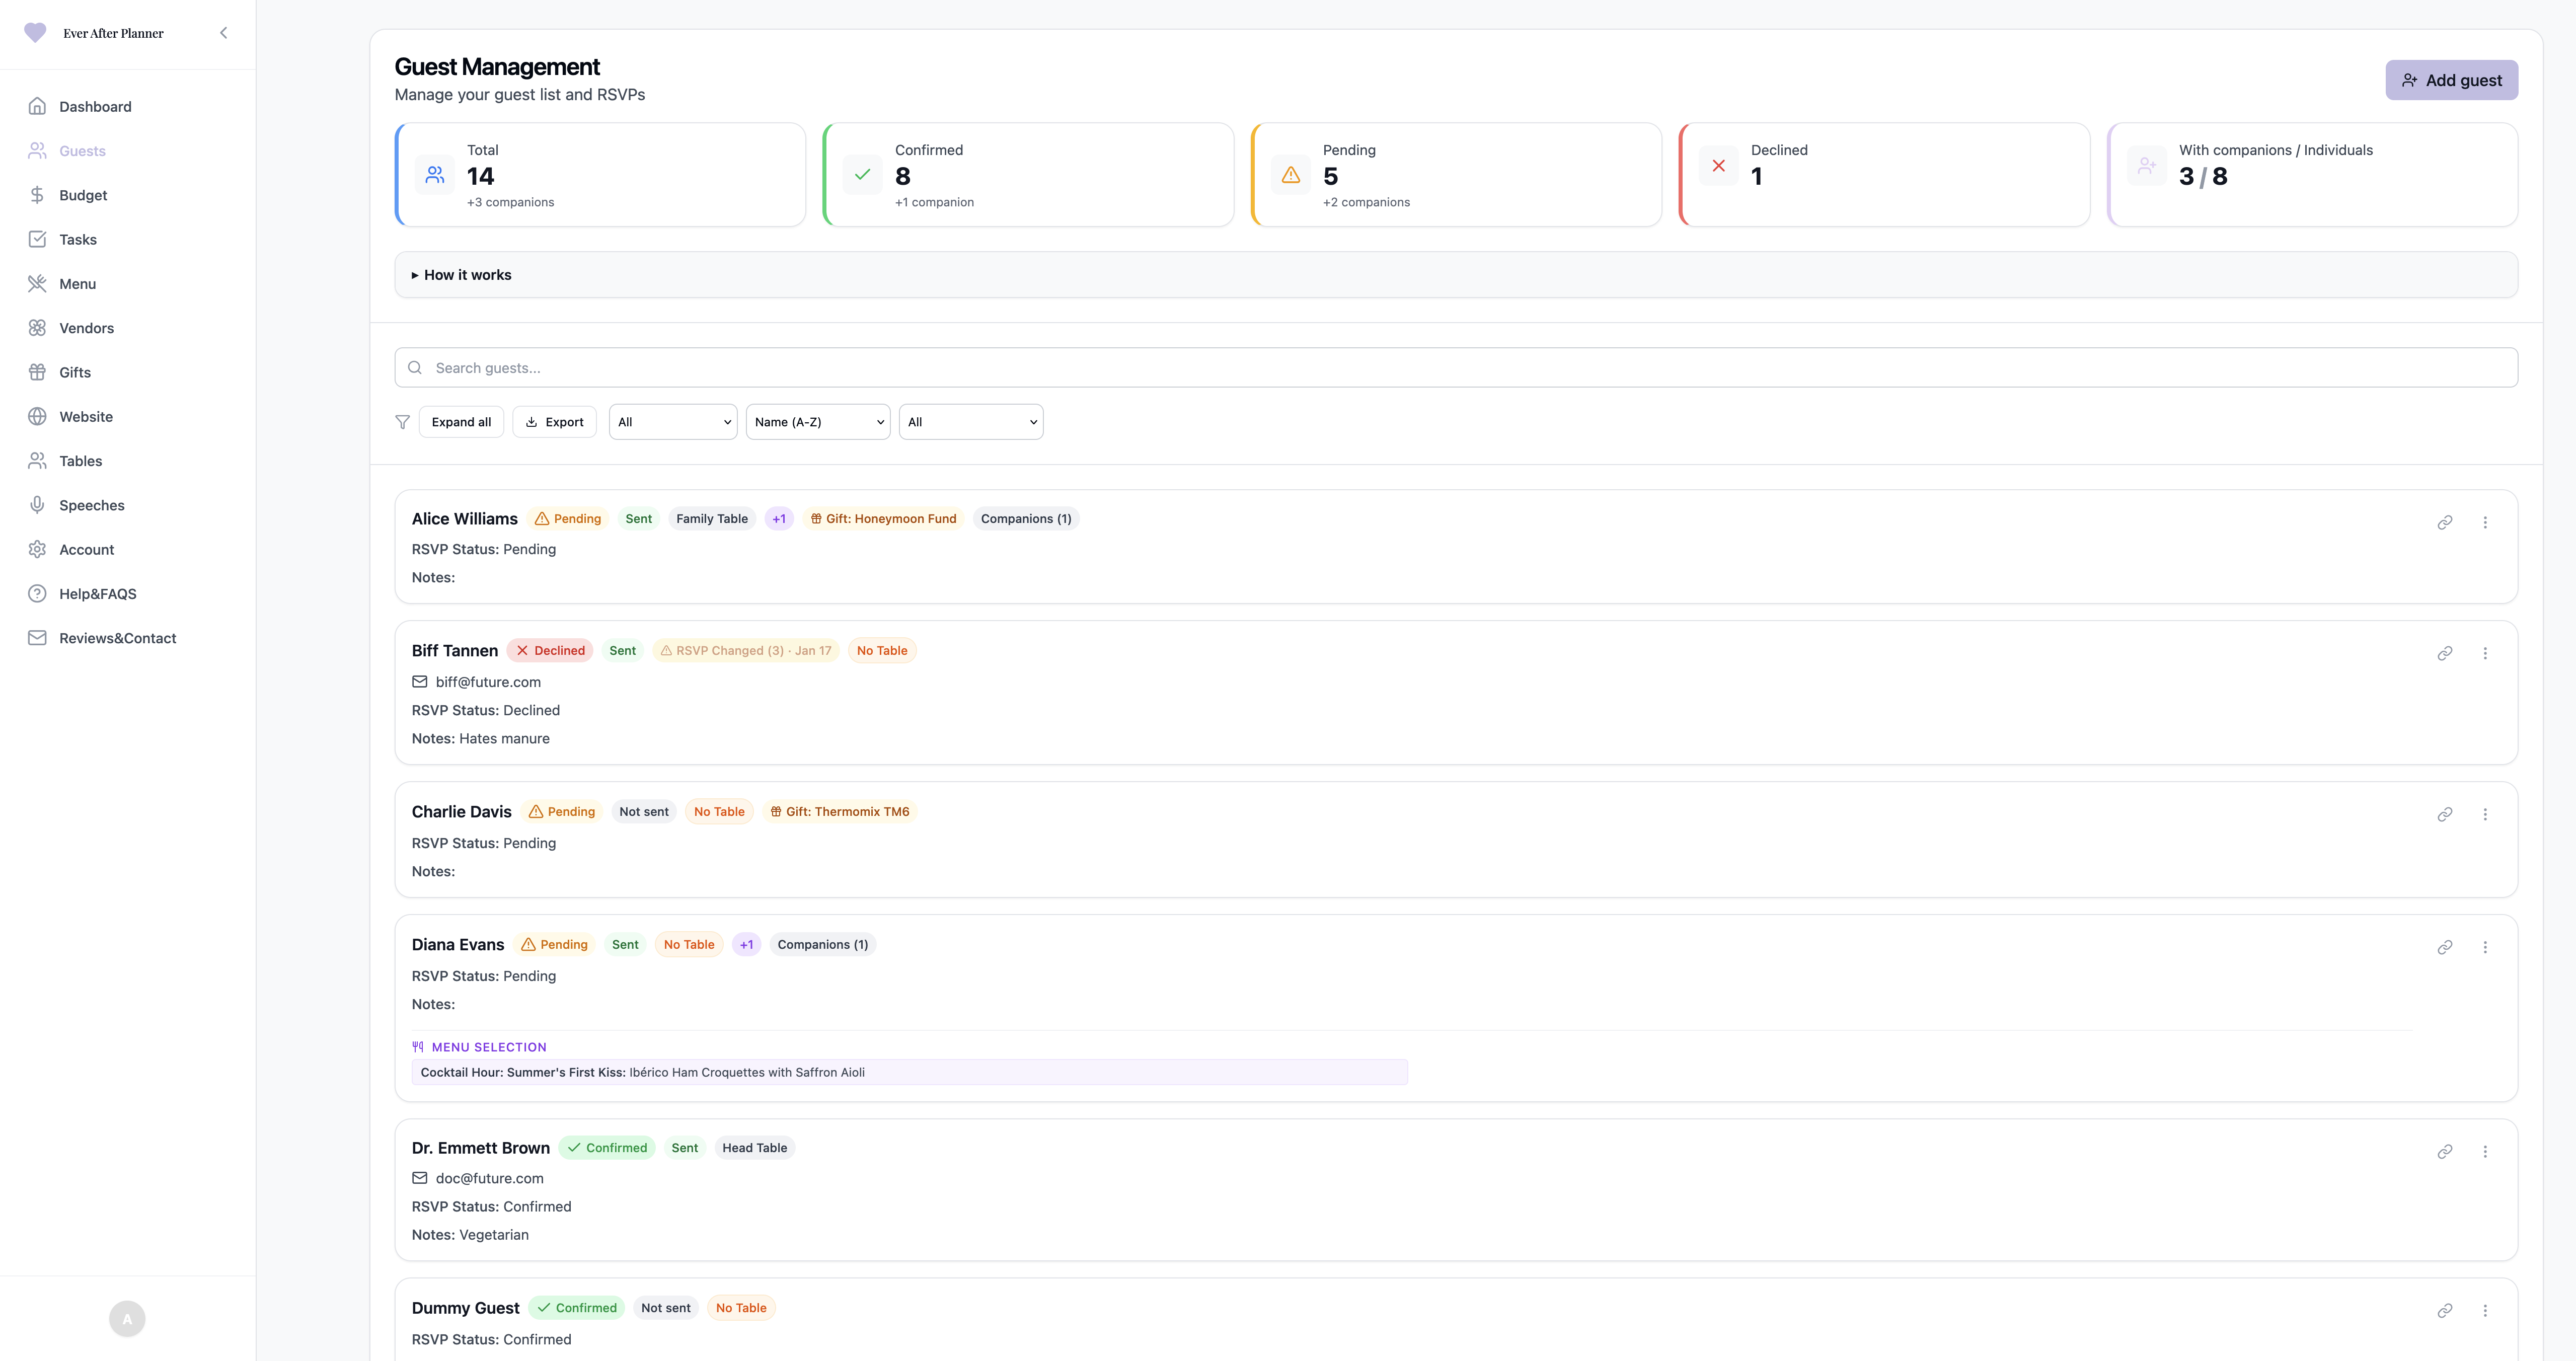The height and width of the screenshot is (1361, 2576).
Task: Go to Budget in the sidebar
Action: 83,195
